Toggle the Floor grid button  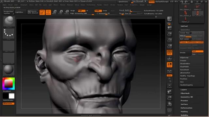click(169, 58)
